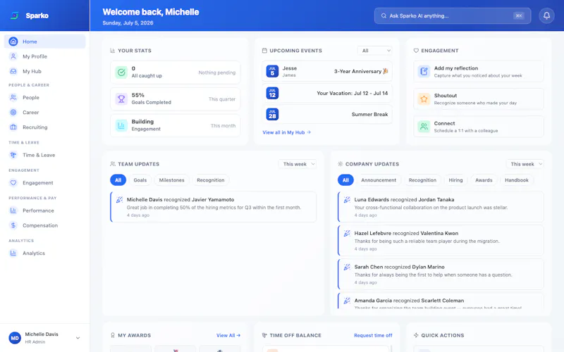Open Company Updates This week dropdown
The image size is (564, 352).
coord(525,164)
